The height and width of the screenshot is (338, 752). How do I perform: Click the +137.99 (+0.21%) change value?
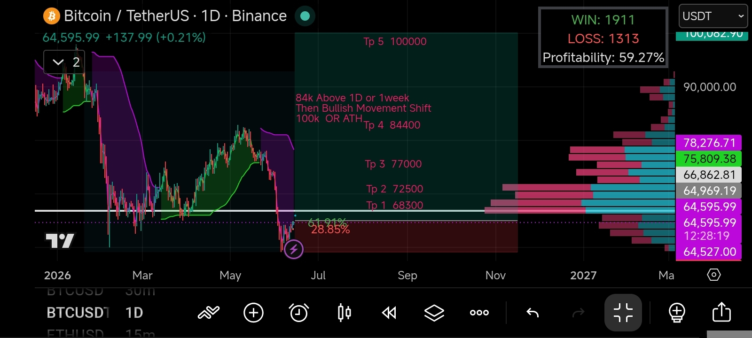156,38
